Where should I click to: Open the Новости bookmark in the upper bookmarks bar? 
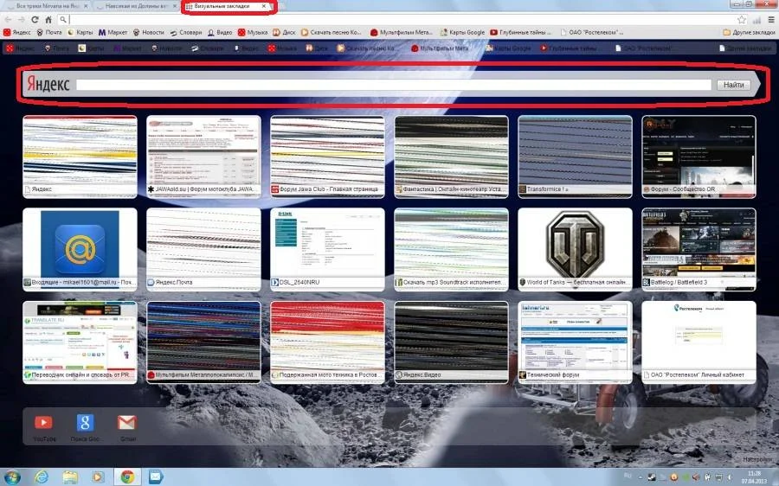149,32
